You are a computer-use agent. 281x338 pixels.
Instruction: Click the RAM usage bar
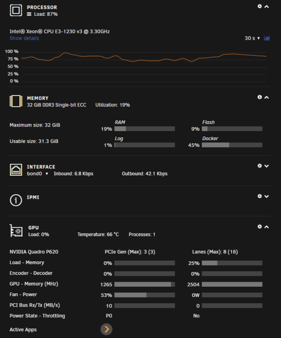(145, 129)
